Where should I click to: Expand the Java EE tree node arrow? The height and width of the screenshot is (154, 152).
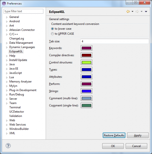(7, 69)
